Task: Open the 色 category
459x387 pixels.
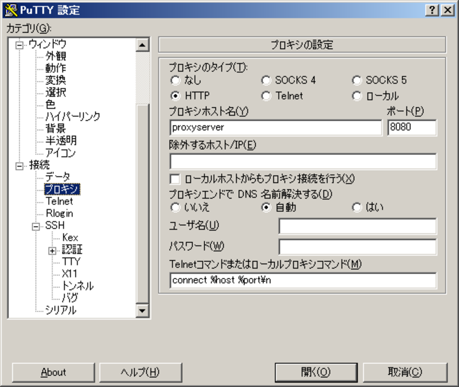Action: click(50, 104)
